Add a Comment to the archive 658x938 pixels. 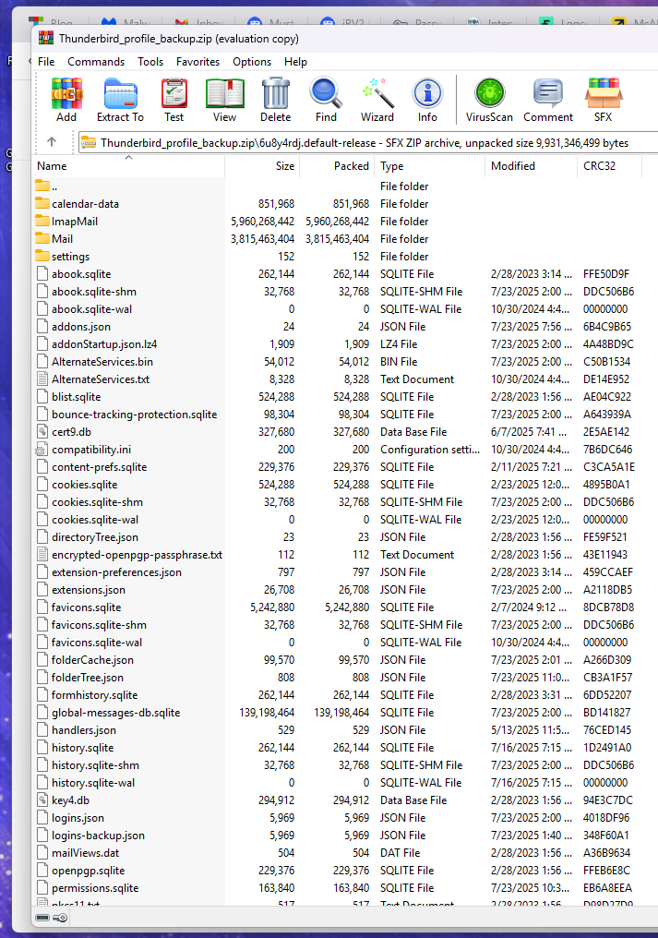548,100
